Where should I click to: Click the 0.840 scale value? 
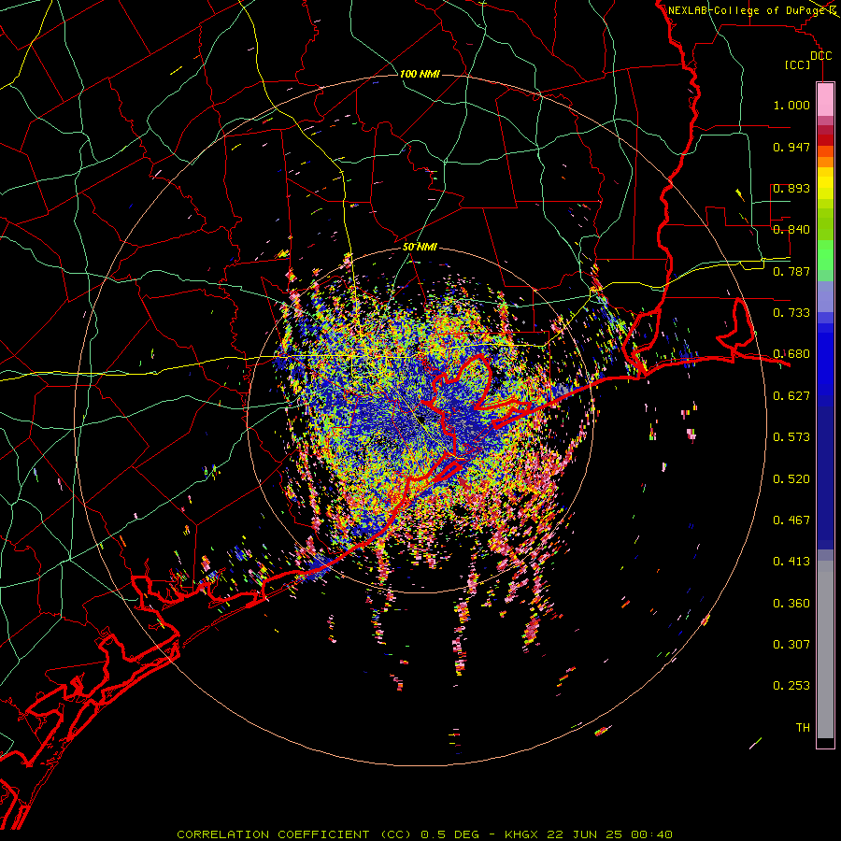click(791, 230)
